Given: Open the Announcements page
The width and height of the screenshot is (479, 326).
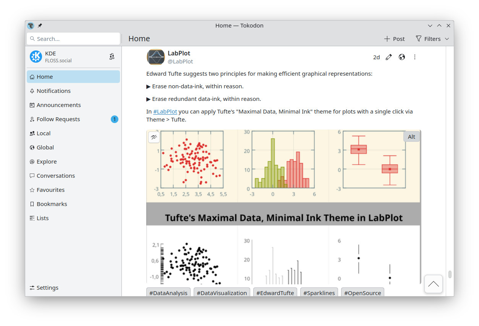Looking at the screenshot, I should coord(73,105).
